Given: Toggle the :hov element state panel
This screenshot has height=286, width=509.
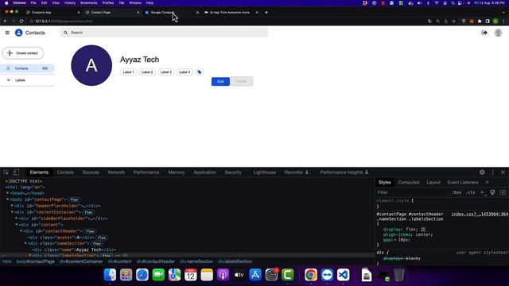Looking at the screenshot, I should point(457,192).
